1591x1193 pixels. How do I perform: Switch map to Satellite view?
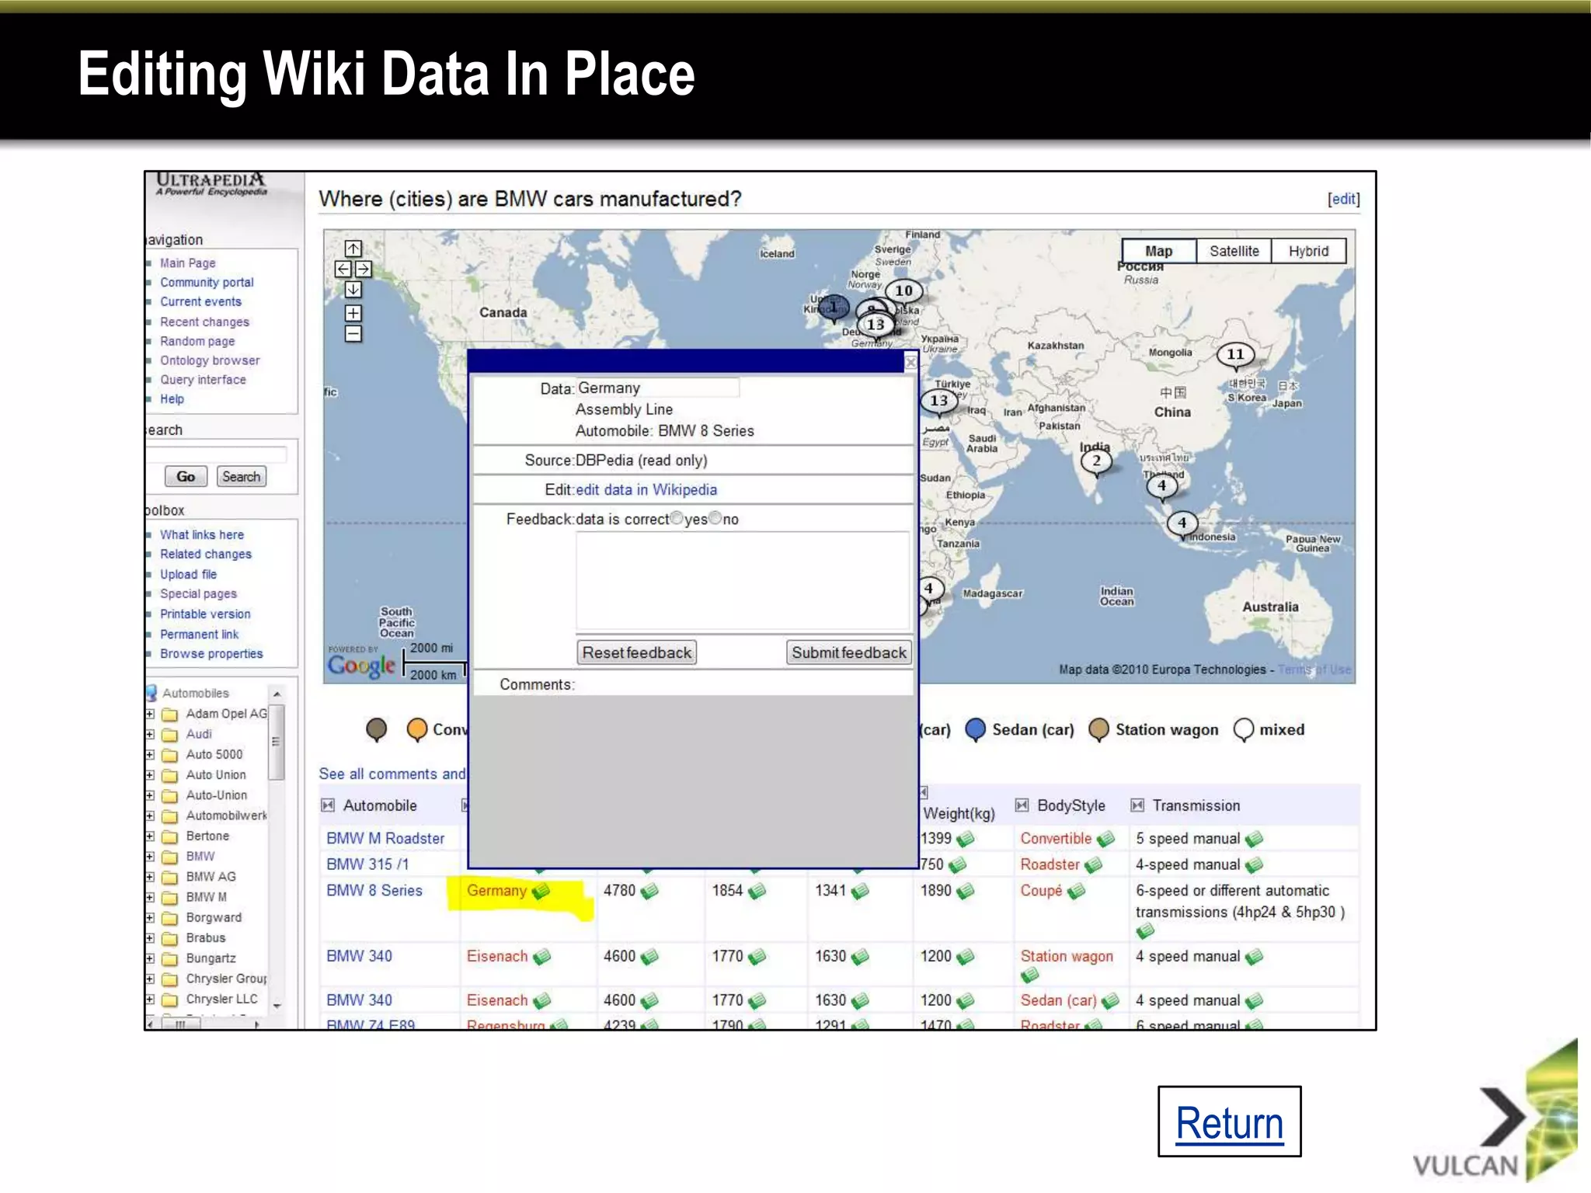click(1234, 251)
